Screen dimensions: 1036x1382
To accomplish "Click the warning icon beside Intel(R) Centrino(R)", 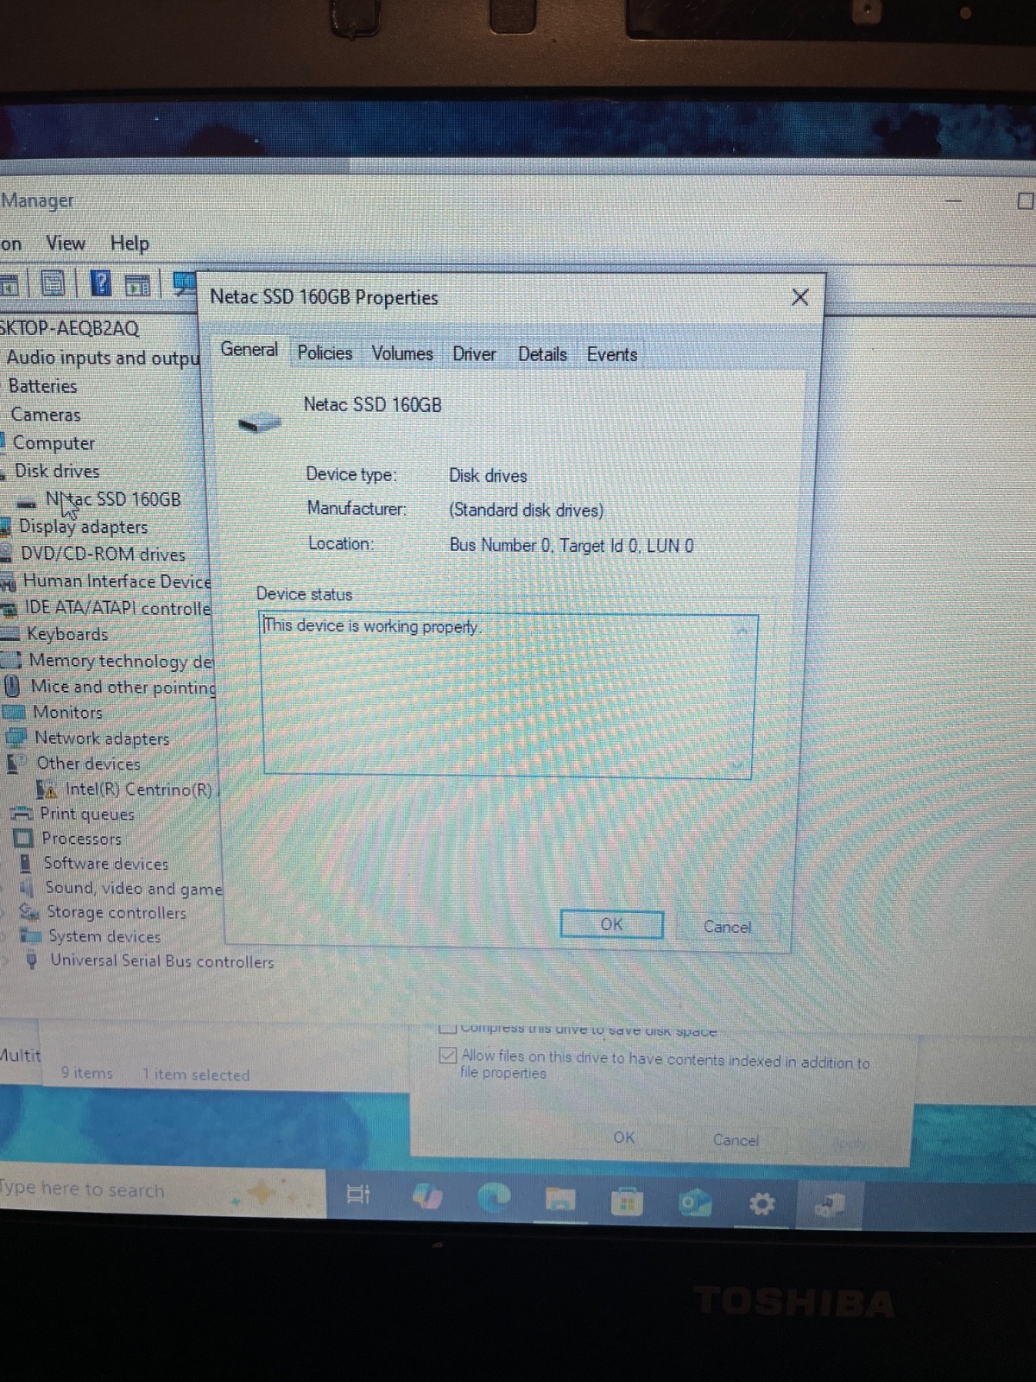I will point(47,789).
